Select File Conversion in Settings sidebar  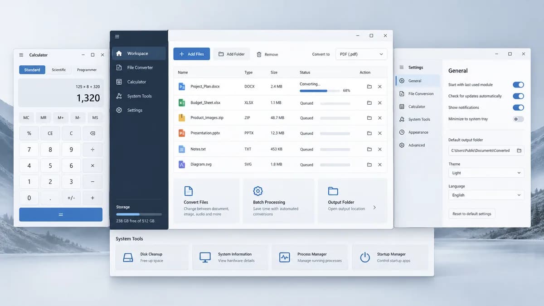tap(418, 94)
